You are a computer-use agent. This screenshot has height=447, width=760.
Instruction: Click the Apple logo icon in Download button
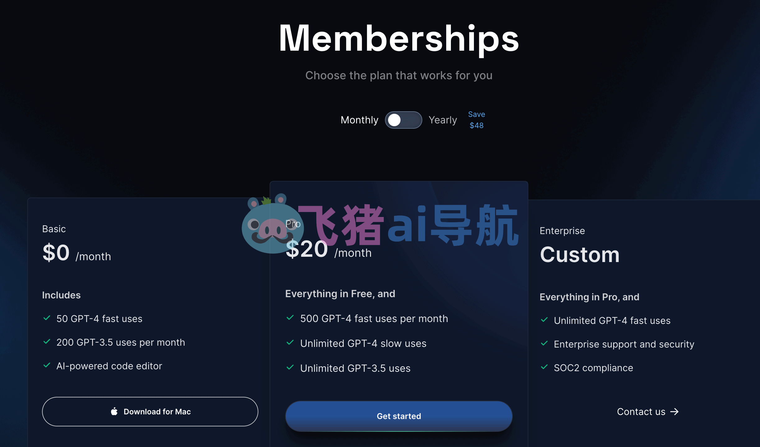pos(114,411)
